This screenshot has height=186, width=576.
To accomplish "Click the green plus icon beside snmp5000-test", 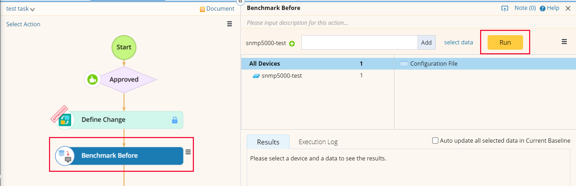I will [x=292, y=44].
